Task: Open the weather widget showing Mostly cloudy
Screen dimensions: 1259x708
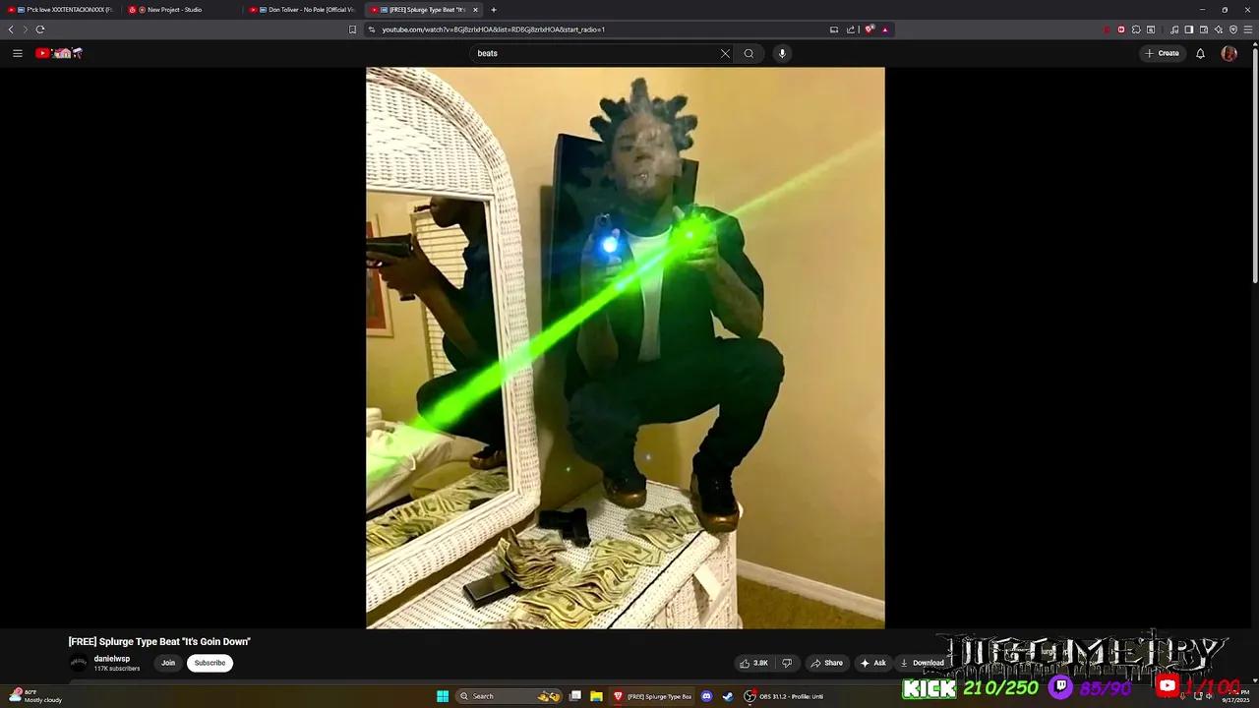Action: point(36,696)
